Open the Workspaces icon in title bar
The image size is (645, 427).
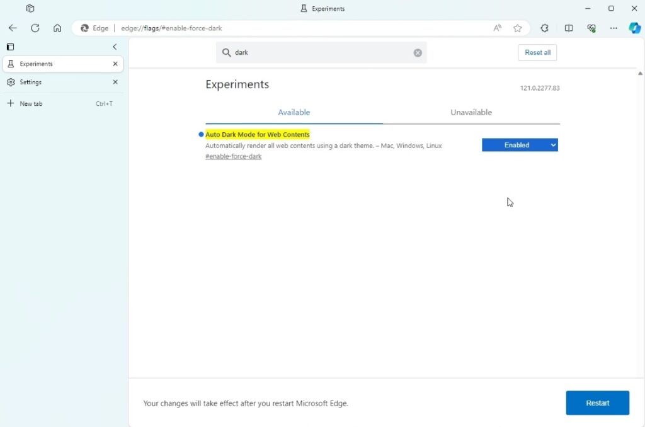tap(30, 9)
